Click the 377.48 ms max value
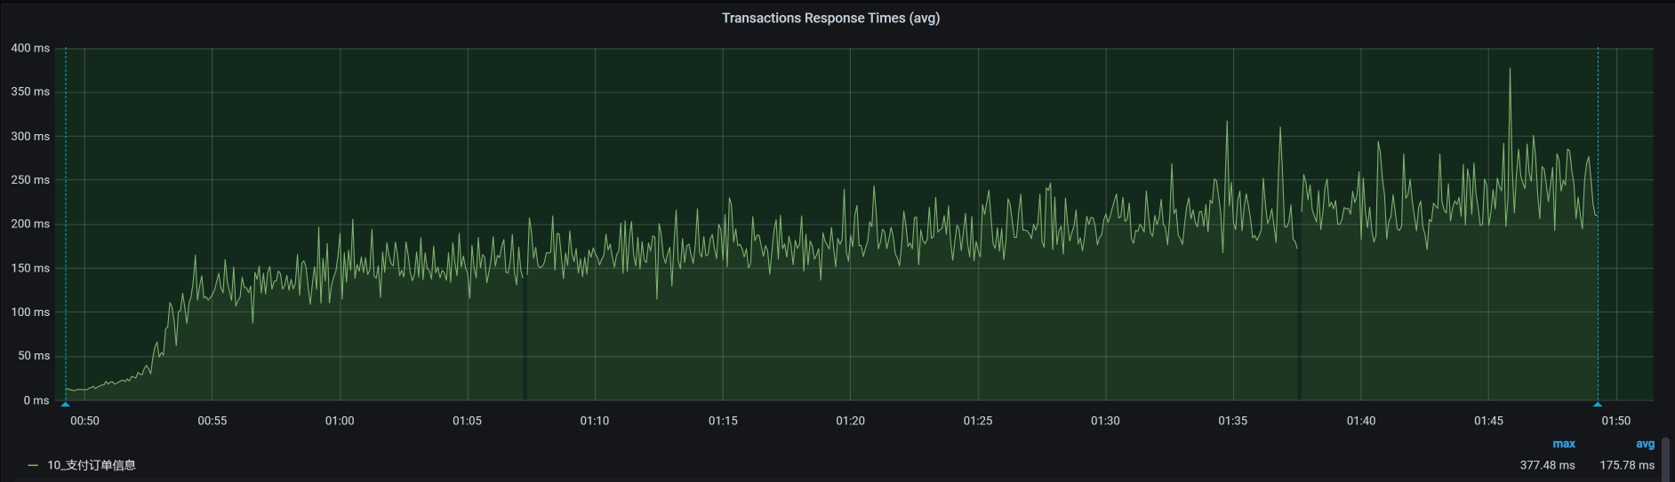 point(1547,465)
